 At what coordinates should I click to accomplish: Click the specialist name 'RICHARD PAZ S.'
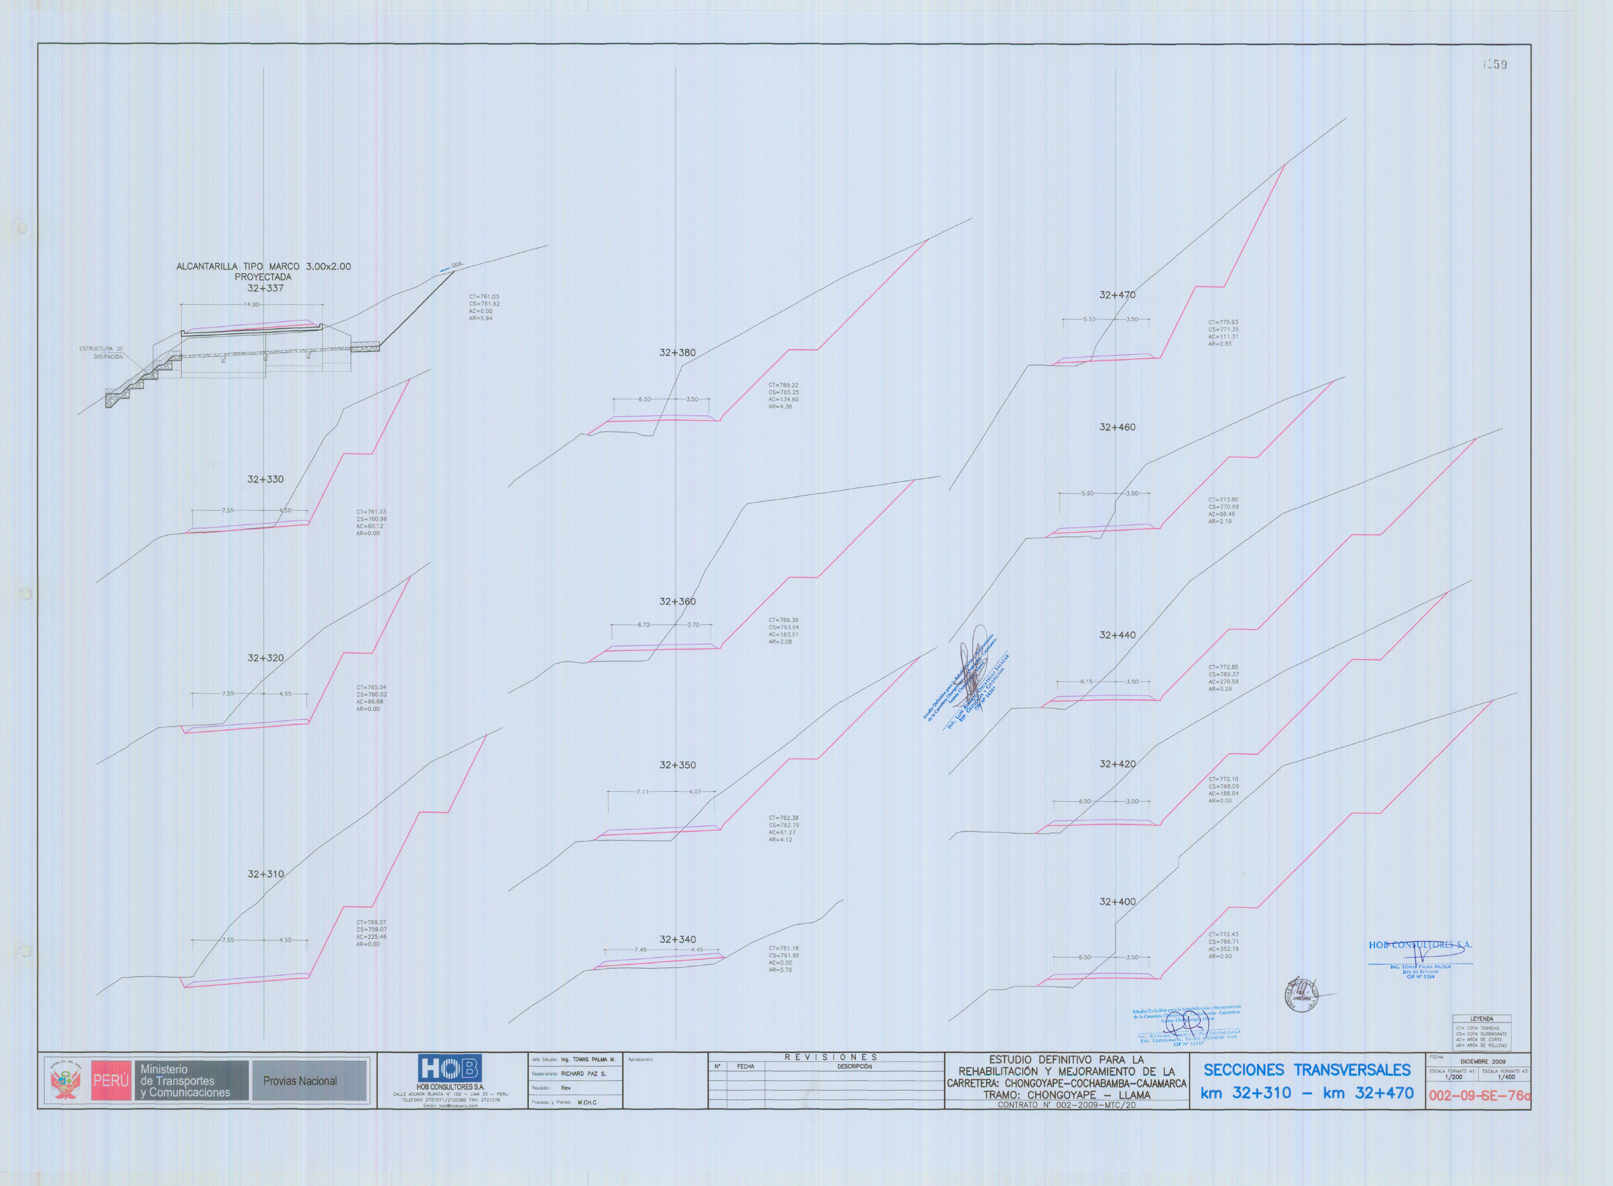pyautogui.click(x=583, y=1074)
